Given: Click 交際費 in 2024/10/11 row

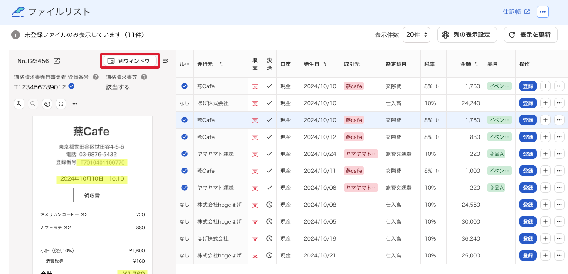Looking at the screenshot, I should tap(393, 171).
